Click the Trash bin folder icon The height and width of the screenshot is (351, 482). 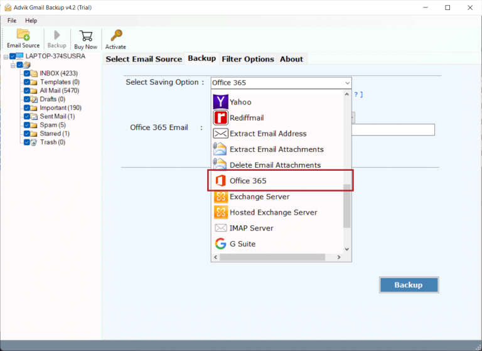[x=34, y=142]
